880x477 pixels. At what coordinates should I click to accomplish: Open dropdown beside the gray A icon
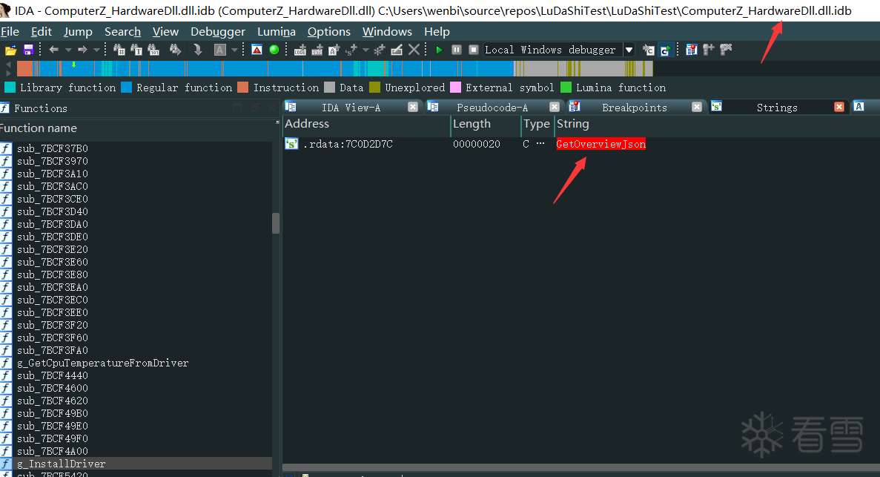(234, 50)
